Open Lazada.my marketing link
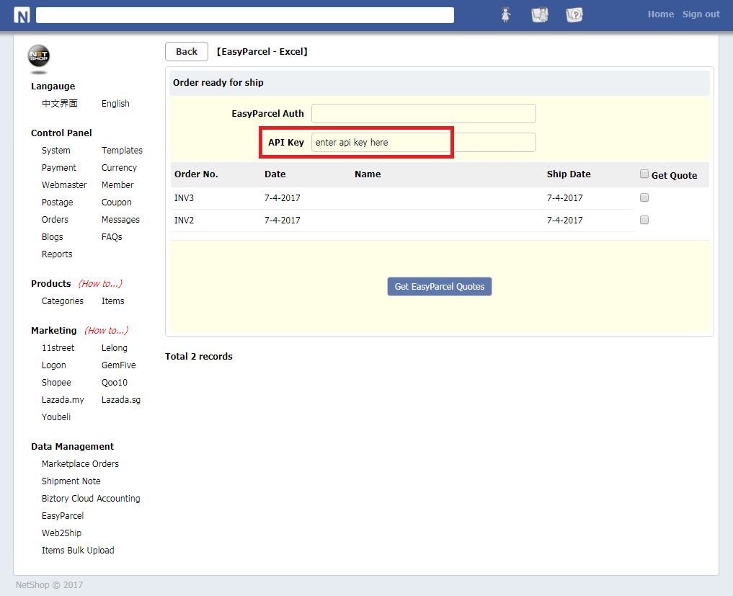 click(63, 399)
